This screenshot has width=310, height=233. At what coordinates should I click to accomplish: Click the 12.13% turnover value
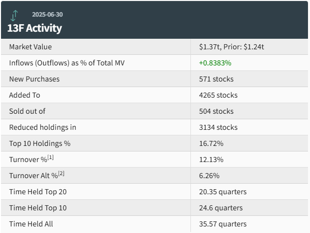pos(211,160)
